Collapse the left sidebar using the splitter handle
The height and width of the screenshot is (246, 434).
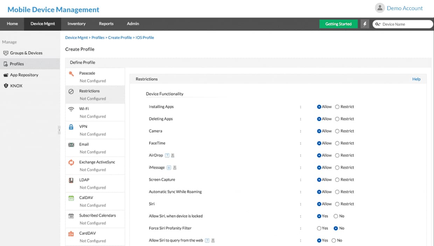59,130
